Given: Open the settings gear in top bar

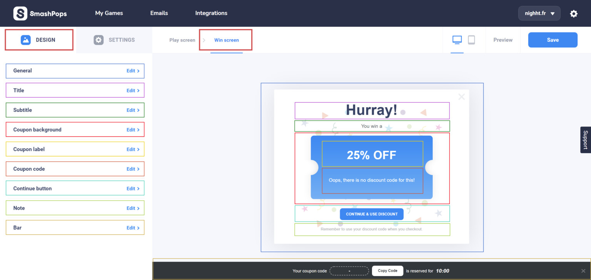Looking at the screenshot, I should click(573, 13).
